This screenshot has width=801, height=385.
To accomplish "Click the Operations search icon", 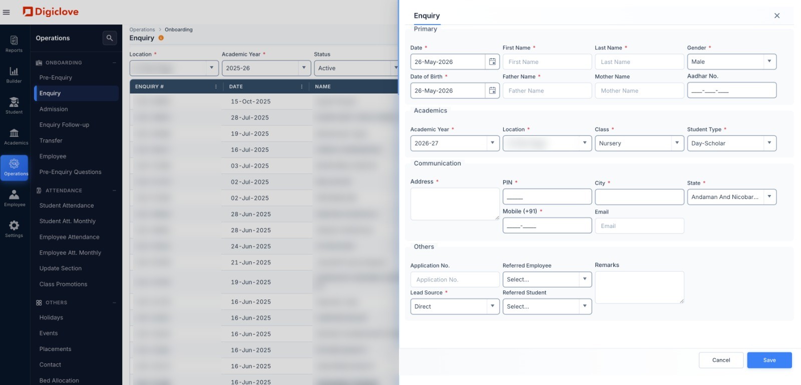I will click(x=110, y=38).
